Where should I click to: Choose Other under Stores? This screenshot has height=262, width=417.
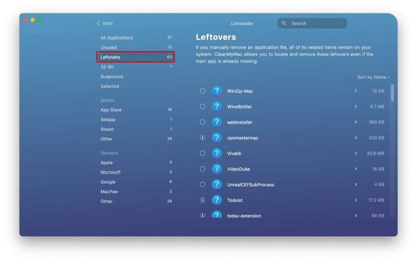coord(136,139)
